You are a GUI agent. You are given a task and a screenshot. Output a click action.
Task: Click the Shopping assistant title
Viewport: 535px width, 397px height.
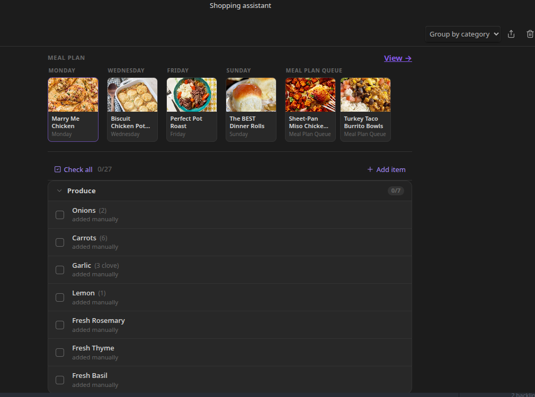pyautogui.click(x=240, y=6)
